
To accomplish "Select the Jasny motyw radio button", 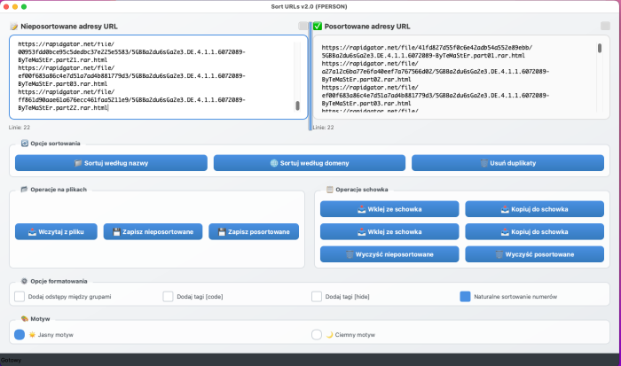I will tap(20, 335).
